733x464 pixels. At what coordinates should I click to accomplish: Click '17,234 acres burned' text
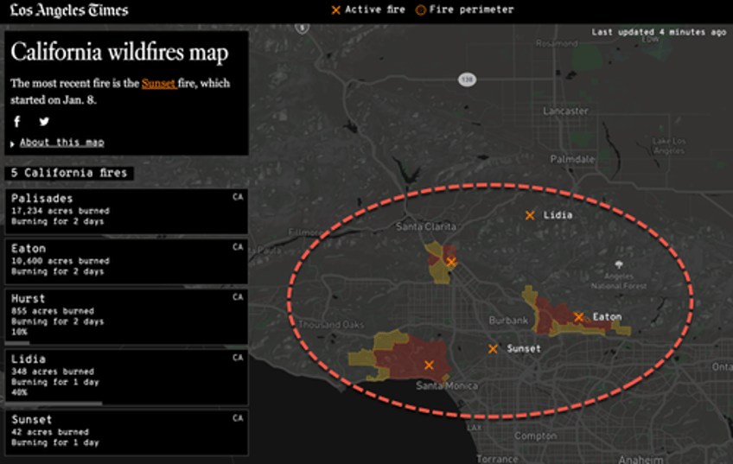[61, 211]
